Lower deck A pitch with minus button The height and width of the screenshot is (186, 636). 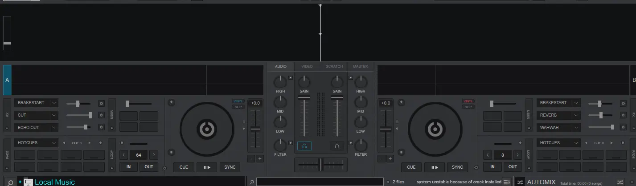(251, 158)
